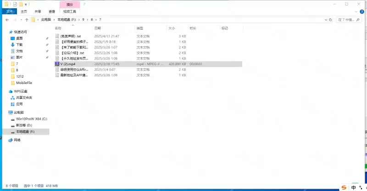Open recent locations dropdown arrow
Viewport: 367px width, 191px height.
click(21, 20)
